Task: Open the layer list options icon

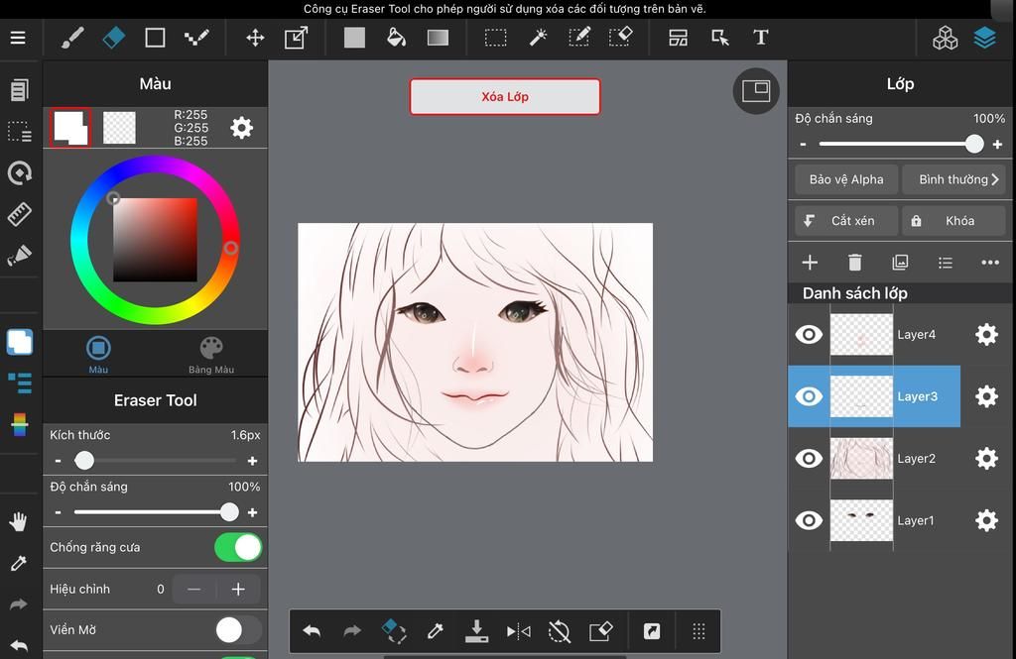Action: point(946,263)
